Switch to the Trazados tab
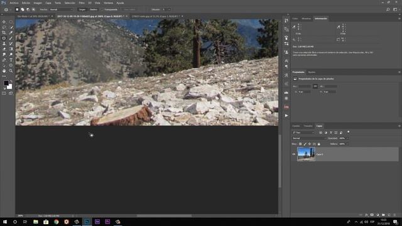Image resolution: width=402 pixels, height=226 pixels. pos(308,126)
